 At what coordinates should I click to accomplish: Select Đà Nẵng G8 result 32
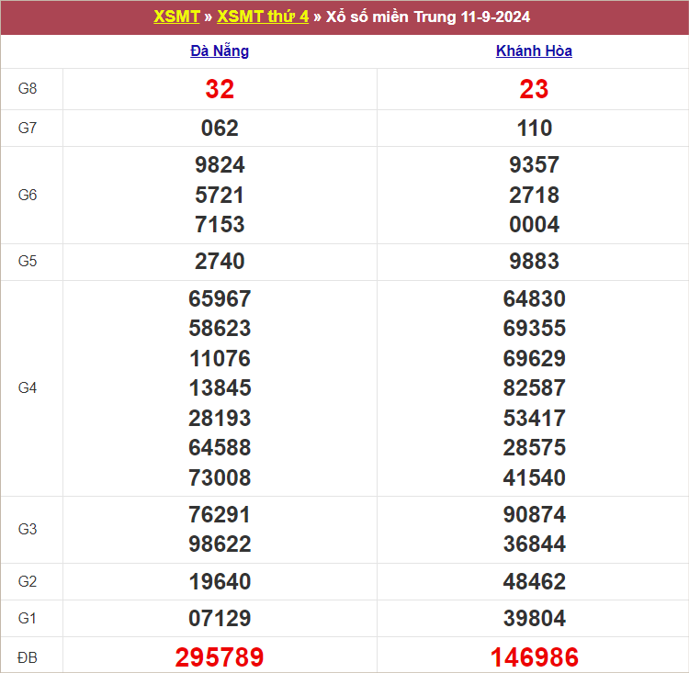click(x=220, y=89)
